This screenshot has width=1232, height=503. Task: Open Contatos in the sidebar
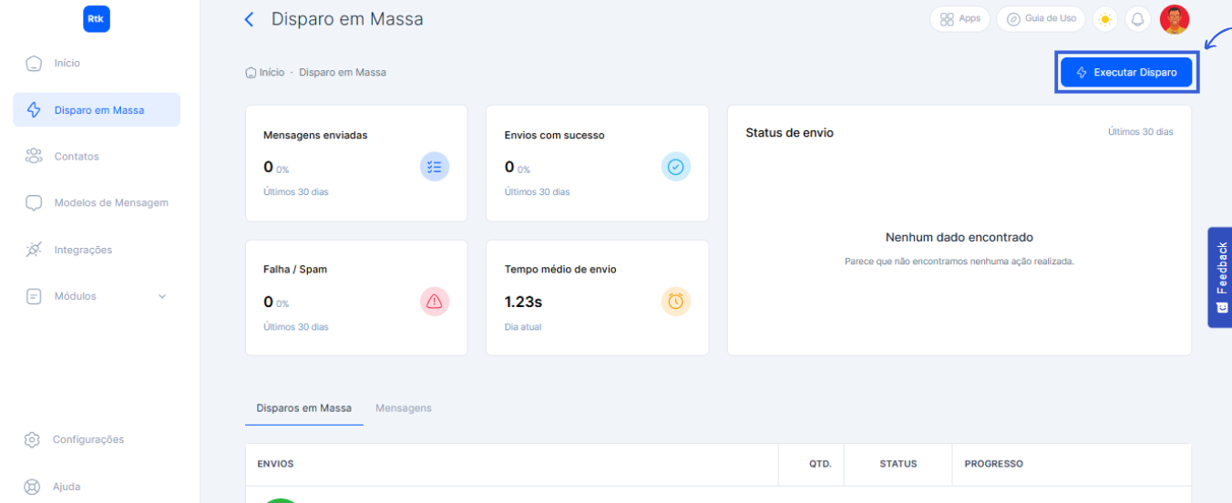77,157
